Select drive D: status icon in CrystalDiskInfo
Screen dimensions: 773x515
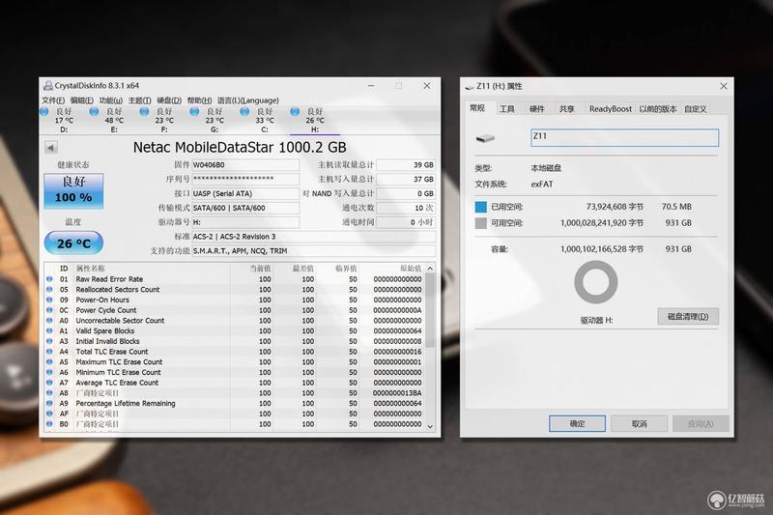coord(44,111)
